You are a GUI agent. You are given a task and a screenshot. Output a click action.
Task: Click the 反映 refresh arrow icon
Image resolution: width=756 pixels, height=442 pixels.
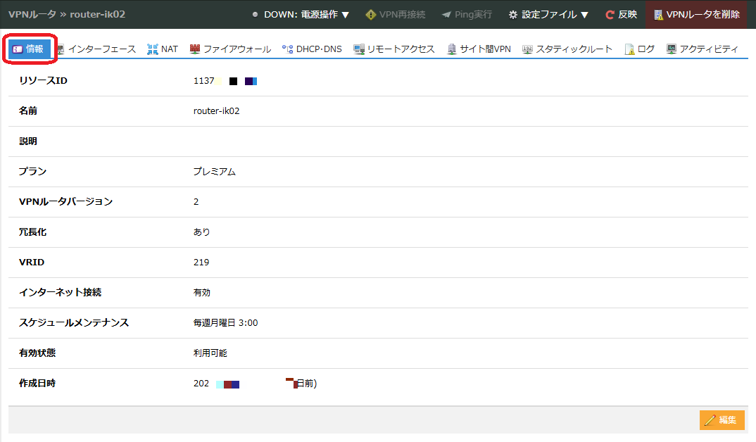click(x=610, y=15)
